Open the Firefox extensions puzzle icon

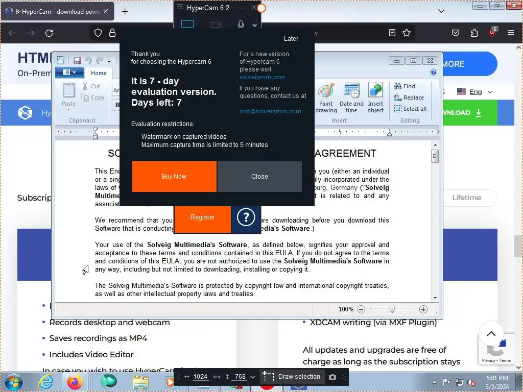coord(474,33)
